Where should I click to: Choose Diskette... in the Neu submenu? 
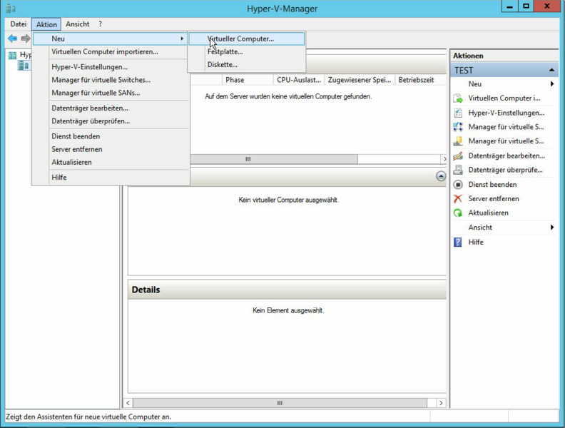pos(246,65)
